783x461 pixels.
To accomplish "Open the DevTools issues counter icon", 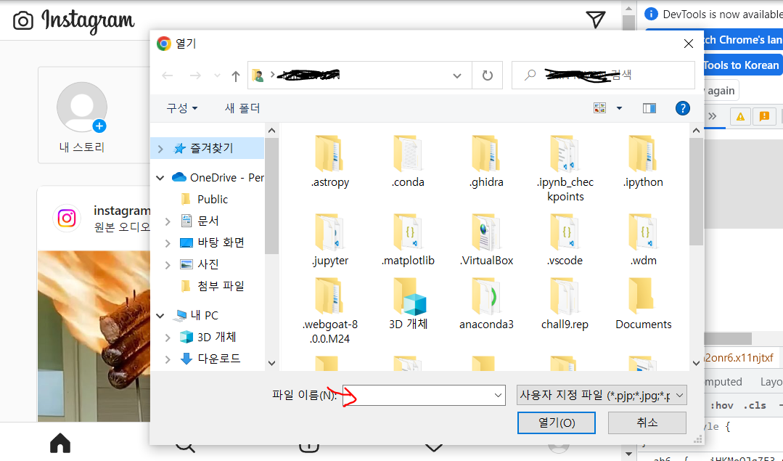I will coord(764,116).
